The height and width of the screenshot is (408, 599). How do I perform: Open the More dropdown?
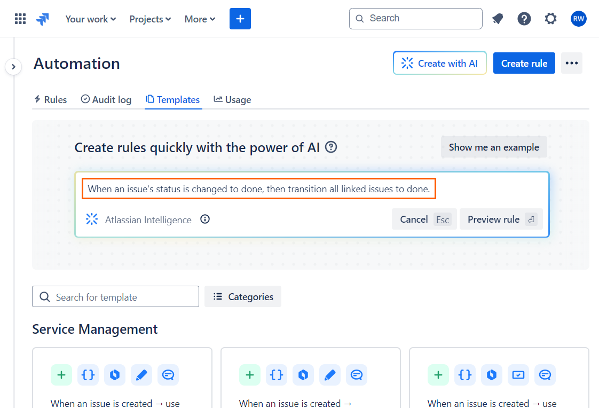click(x=199, y=19)
